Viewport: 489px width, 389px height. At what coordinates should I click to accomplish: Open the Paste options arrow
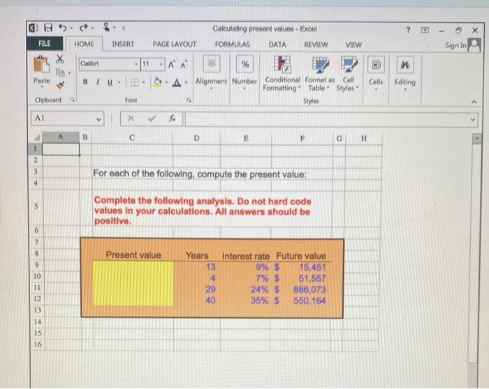[x=42, y=87]
